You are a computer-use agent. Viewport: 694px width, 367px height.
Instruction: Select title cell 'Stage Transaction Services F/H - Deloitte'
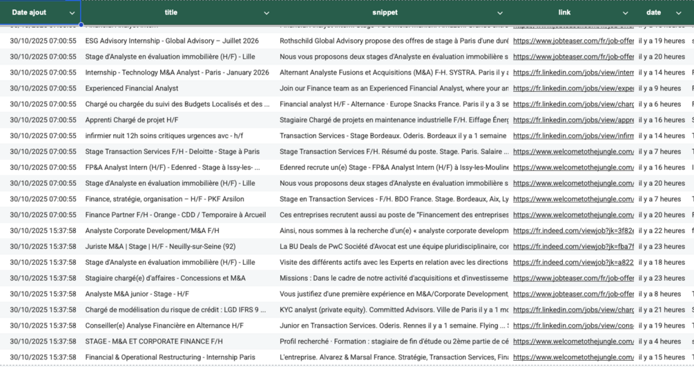click(172, 151)
